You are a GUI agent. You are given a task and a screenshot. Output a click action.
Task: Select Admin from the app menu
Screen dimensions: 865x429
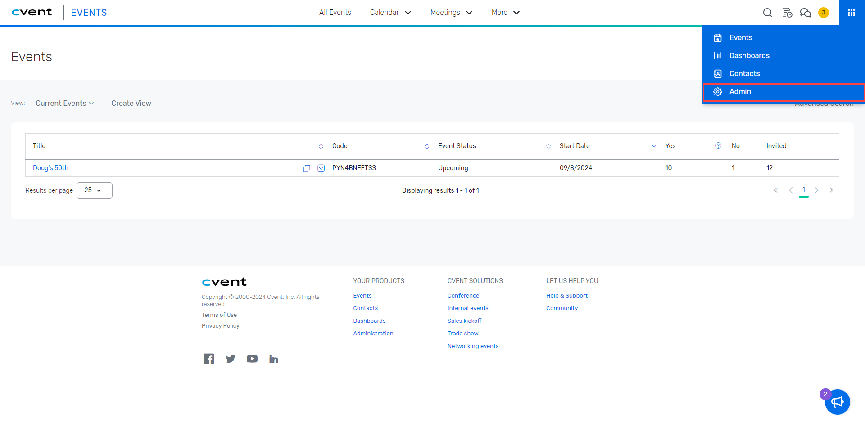(x=740, y=92)
